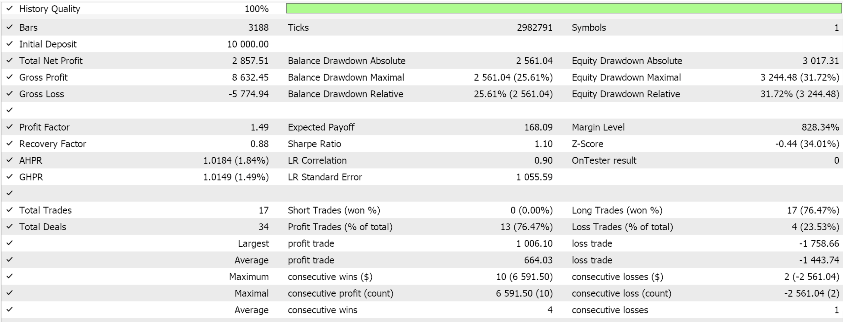This screenshot has width=843, height=322.
Task: Select the Gross Loss value -5 774.94
Action: coord(249,94)
